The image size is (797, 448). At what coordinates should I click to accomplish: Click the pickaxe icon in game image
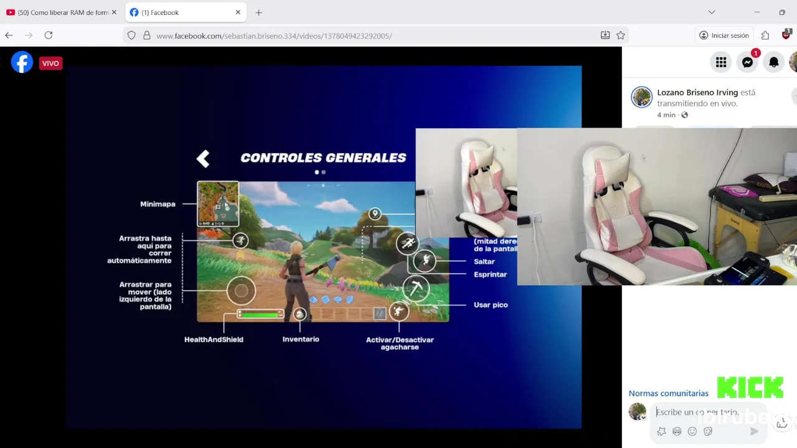coord(415,288)
